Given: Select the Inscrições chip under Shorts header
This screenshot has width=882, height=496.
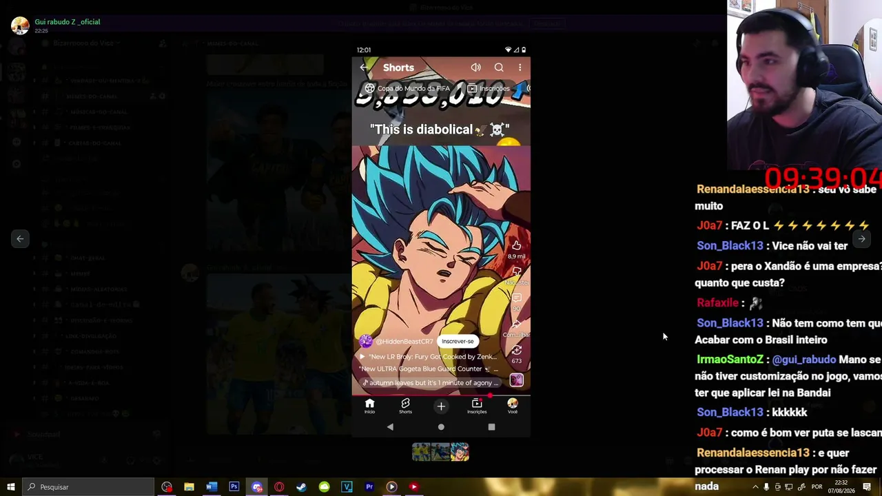Looking at the screenshot, I should tap(489, 88).
